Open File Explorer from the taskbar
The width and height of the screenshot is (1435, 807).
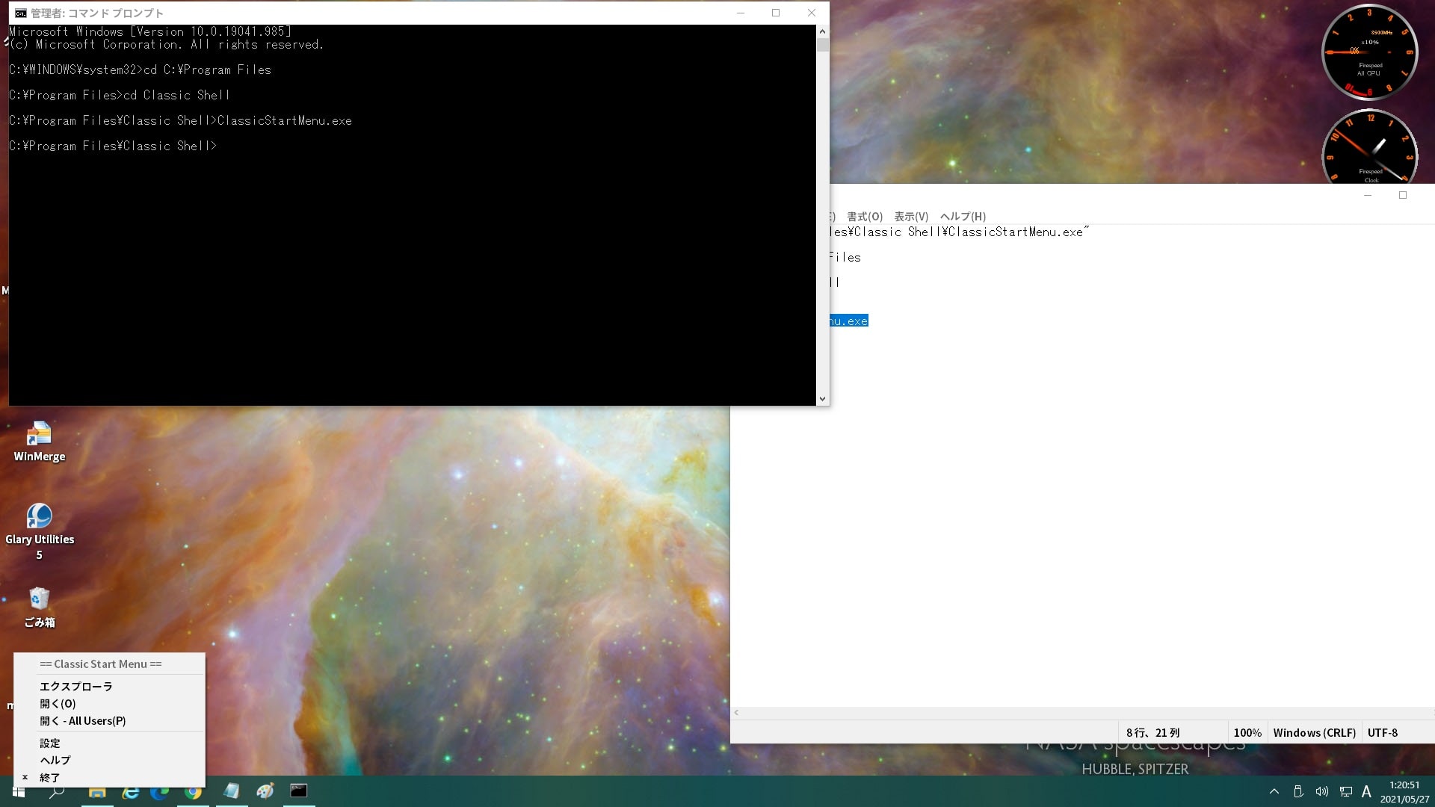(97, 791)
